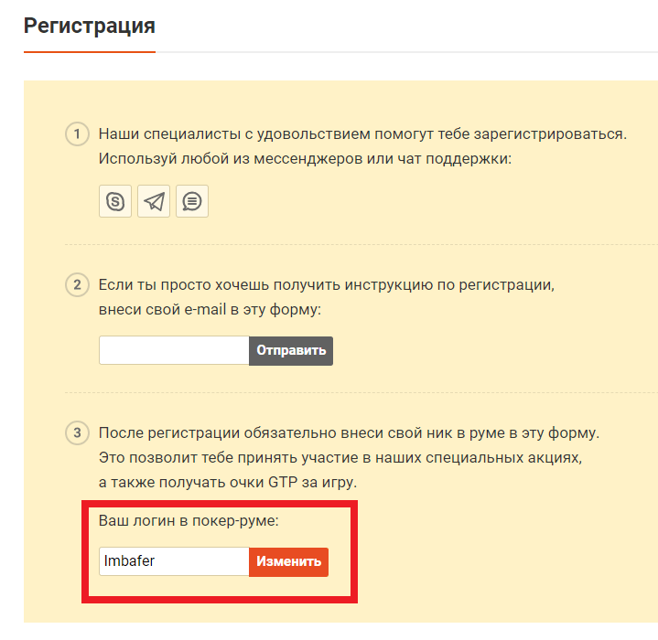Click the Регистрация page heading
Image resolution: width=658 pixels, height=640 pixels.
point(90,26)
